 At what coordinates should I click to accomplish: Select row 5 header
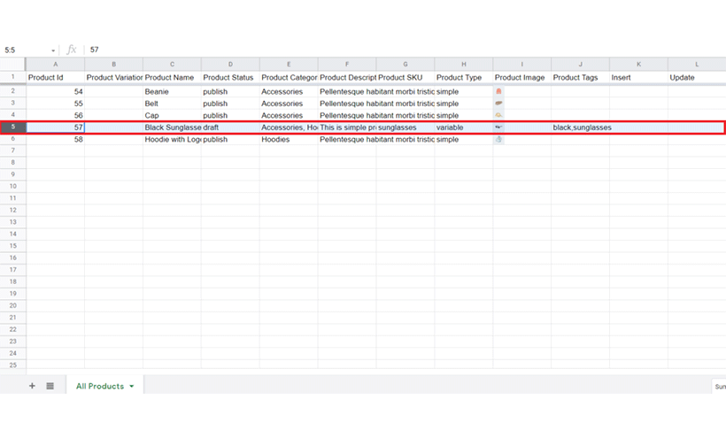coord(12,127)
